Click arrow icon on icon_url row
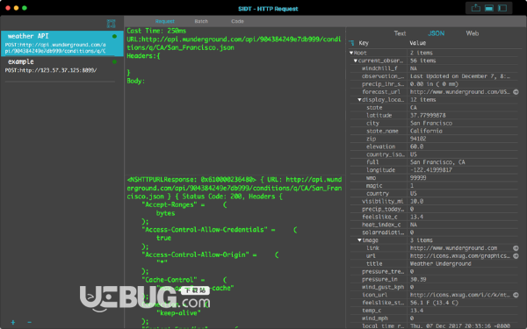Viewport: 527px width, 329px height. coord(516,295)
